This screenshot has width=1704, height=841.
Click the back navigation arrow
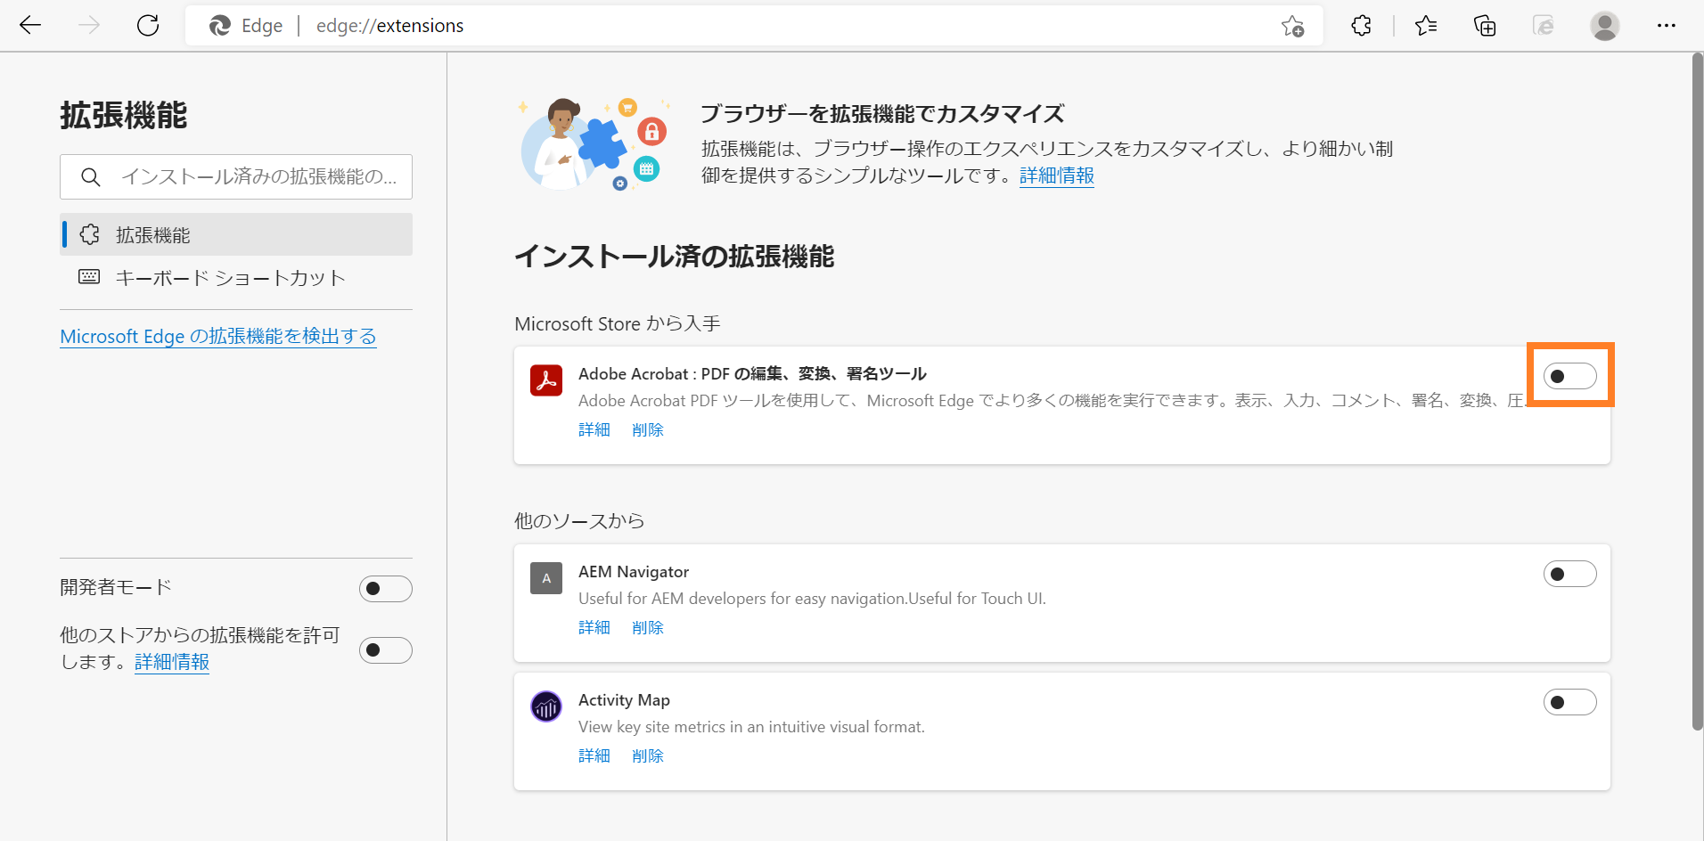(x=30, y=25)
